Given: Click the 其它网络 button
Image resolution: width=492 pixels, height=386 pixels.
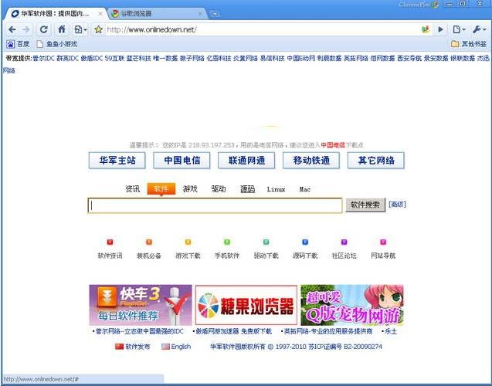Looking at the screenshot, I should [376, 161].
